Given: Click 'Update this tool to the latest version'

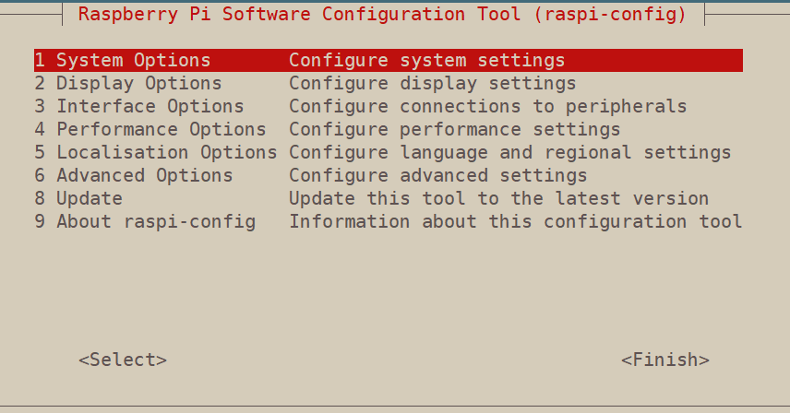Looking at the screenshot, I should pyautogui.click(x=498, y=199).
